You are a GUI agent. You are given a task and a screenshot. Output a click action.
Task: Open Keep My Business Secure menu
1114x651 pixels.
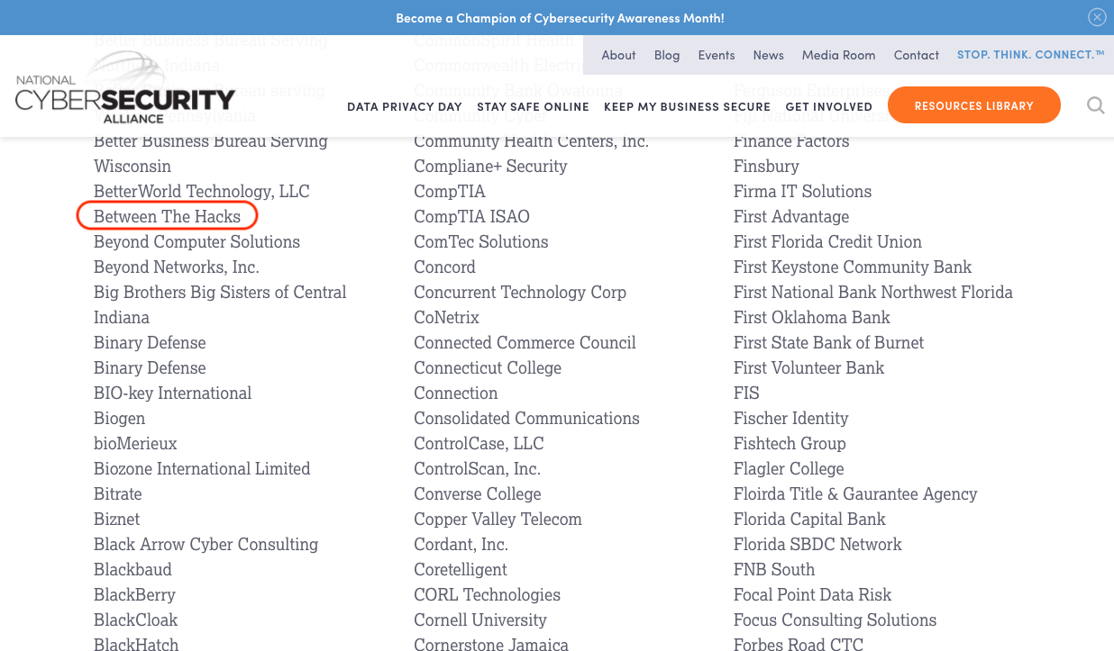pyautogui.click(x=687, y=106)
